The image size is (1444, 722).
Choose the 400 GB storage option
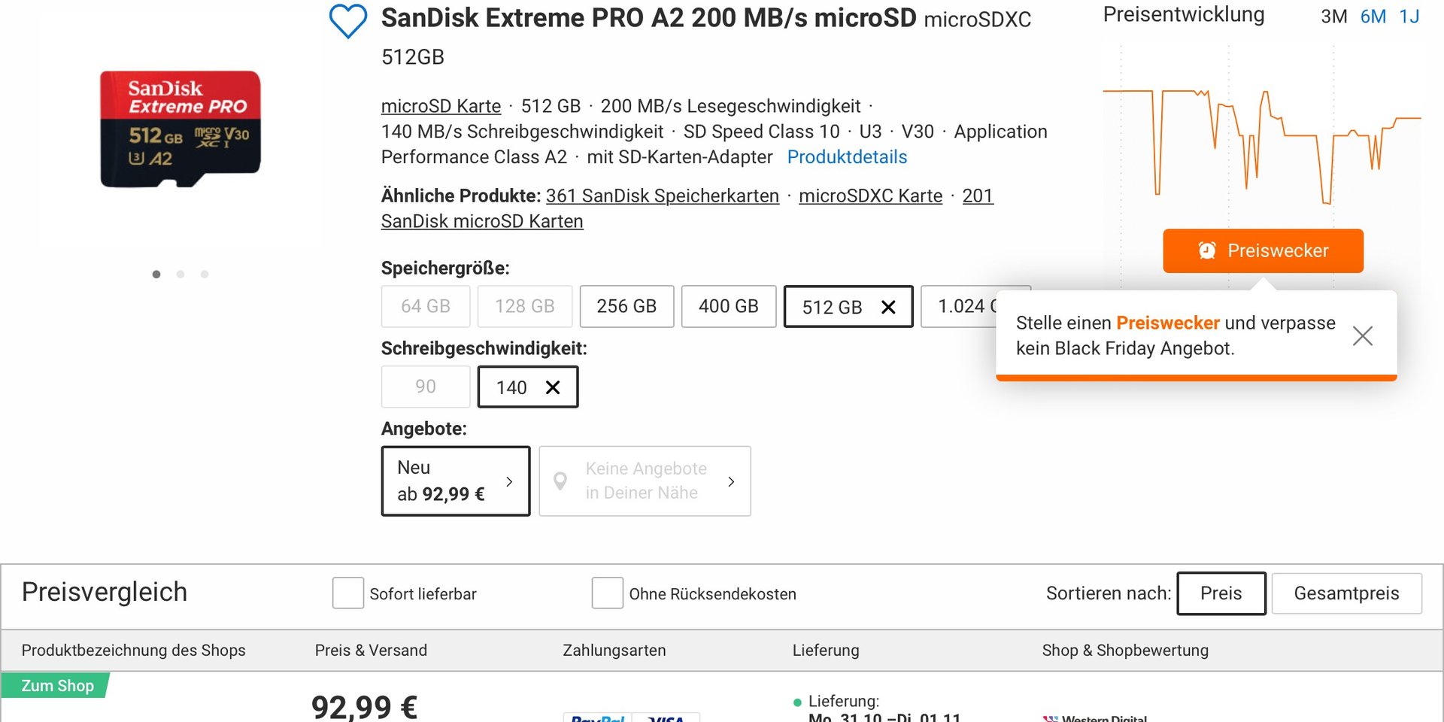click(728, 306)
